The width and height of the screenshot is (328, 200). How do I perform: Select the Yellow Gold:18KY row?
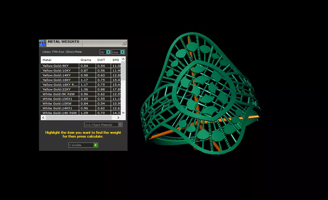pos(81,80)
